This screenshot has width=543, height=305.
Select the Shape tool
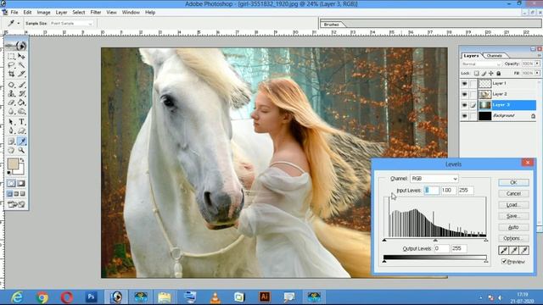coord(21,131)
